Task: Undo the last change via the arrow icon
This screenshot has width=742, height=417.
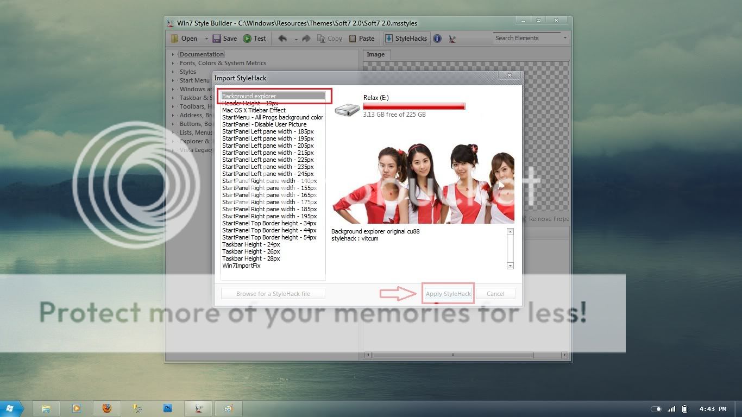Action: pyautogui.click(x=282, y=39)
